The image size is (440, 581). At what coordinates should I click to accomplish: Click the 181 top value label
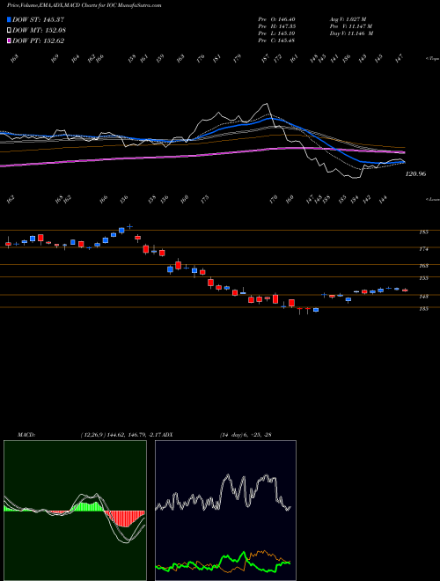point(216,59)
